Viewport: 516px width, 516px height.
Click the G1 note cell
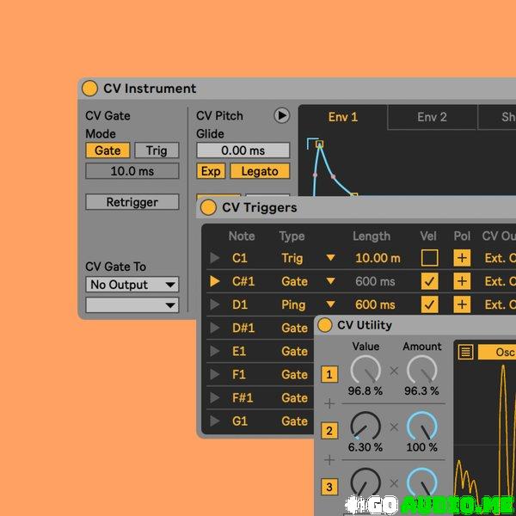coord(240,421)
